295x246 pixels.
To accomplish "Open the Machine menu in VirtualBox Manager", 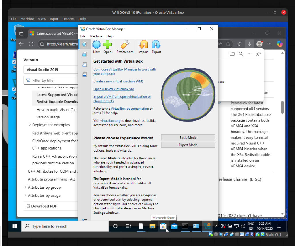I will pos(96,36).
